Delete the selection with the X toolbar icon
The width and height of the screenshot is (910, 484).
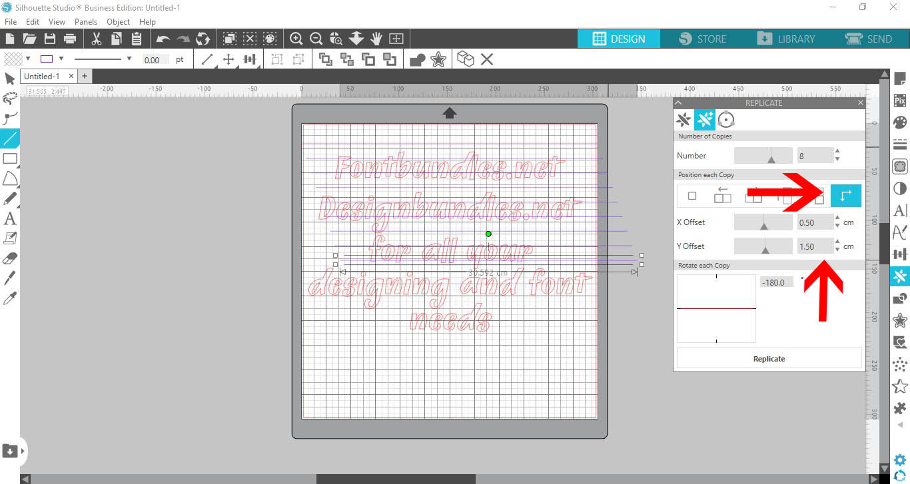pyautogui.click(x=487, y=59)
